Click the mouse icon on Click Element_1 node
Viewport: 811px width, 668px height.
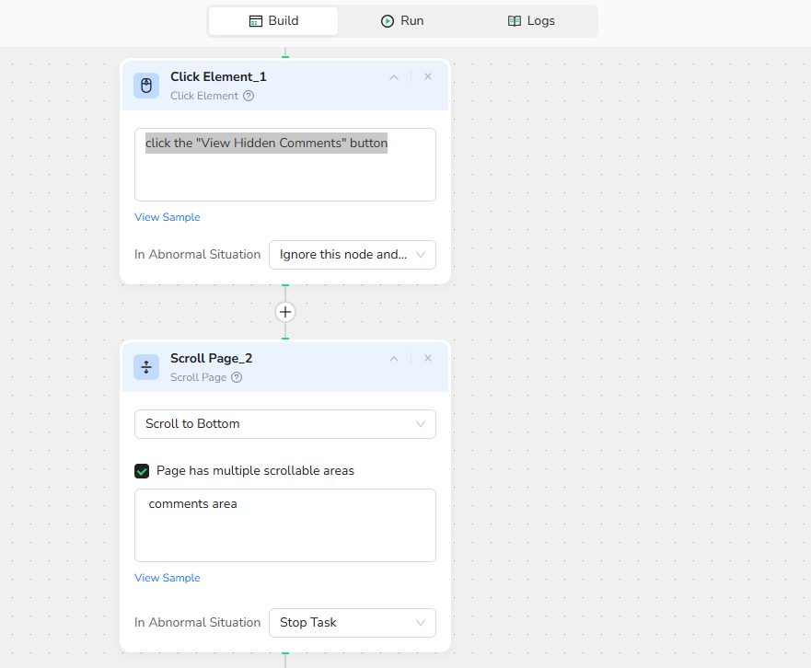point(145,86)
